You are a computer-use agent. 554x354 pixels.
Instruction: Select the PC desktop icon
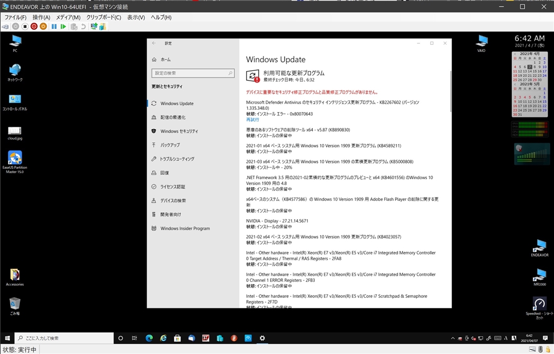pos(15,44)
